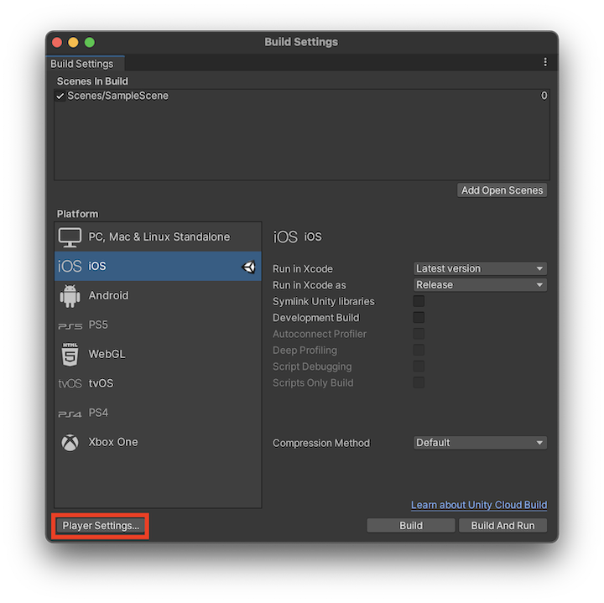Image resolution: width=604 pixels, height=603 pixels.
Task: Click the Android robot icon
Action: (x=70, y=296)
